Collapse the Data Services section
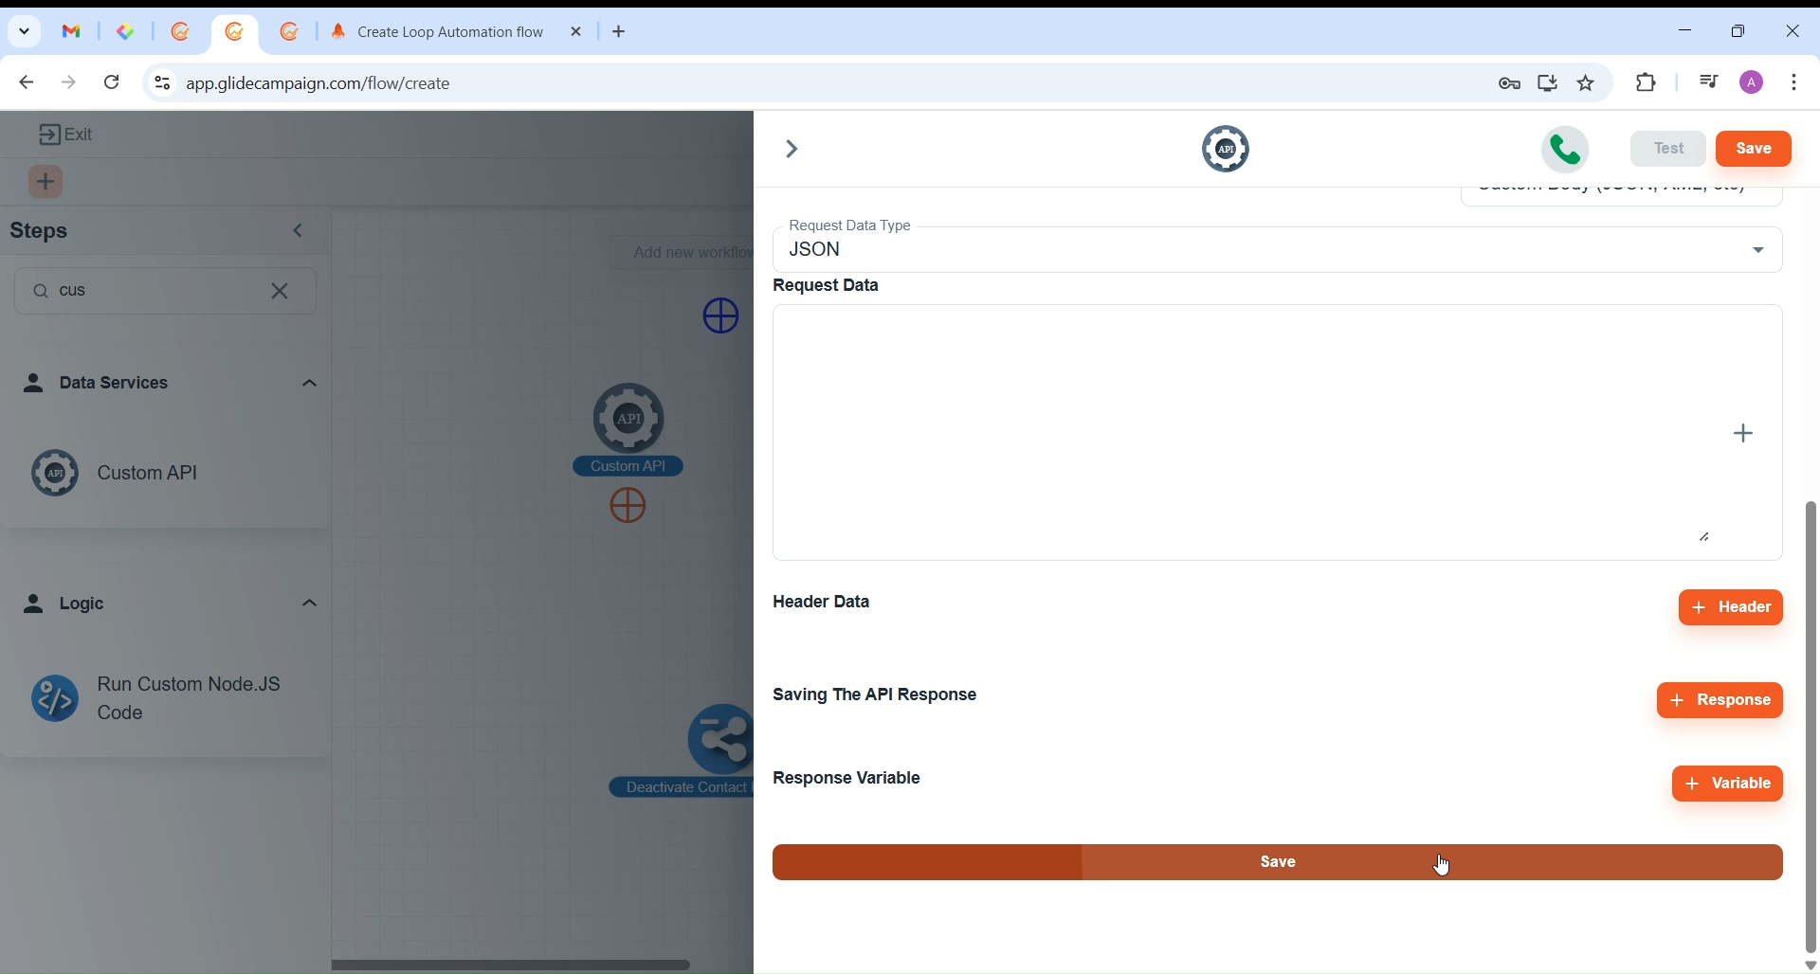Screen dimensions: 1820x974 310,384
